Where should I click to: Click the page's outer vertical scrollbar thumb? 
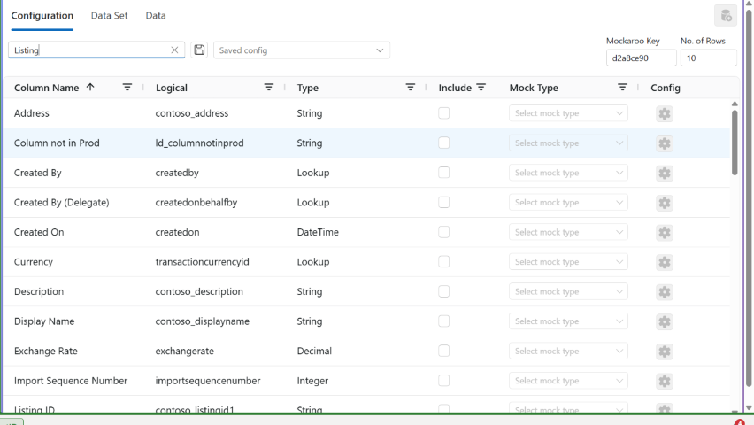pos(749,197)
